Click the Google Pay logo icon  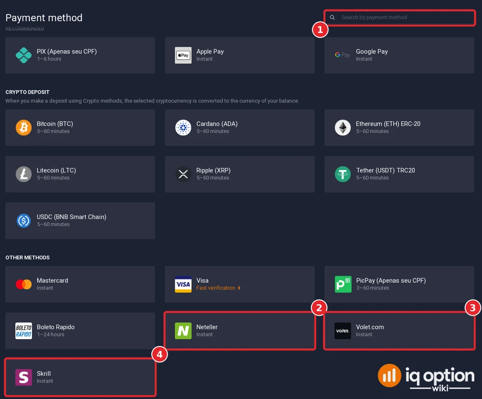(342, 55)
